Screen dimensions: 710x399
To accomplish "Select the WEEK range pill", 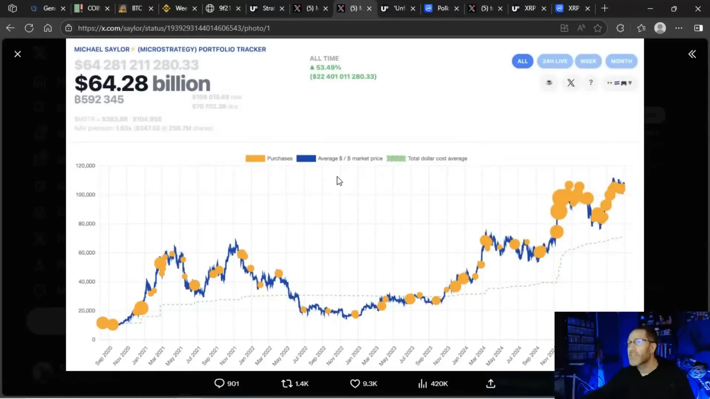I will tap(588, 61).
